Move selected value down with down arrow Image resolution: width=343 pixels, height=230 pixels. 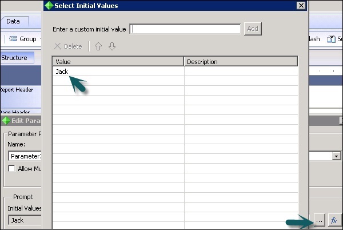pos(112,46)
